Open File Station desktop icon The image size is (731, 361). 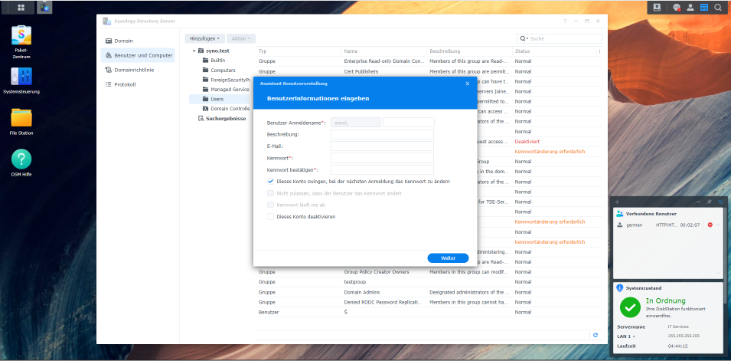21,118
